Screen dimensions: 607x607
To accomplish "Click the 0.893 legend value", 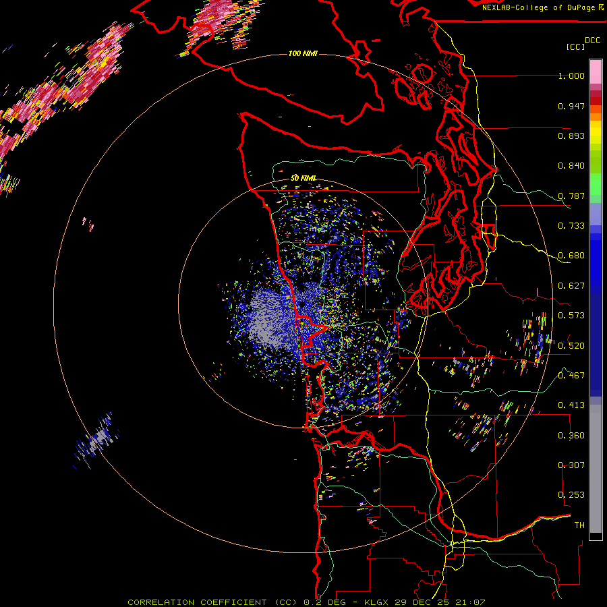I will click(x=571, y=136).
